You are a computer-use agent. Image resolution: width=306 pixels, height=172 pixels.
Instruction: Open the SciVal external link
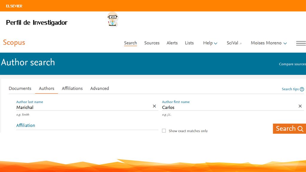pos(234,43)
